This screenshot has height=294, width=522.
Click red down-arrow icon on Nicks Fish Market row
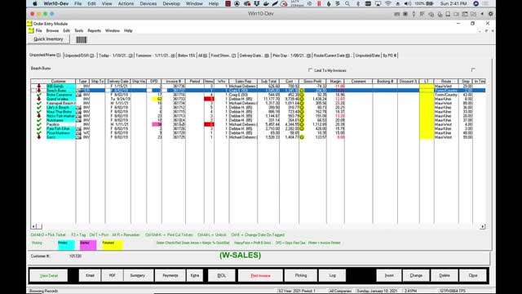pyautogui.click(x=39, y=116)
